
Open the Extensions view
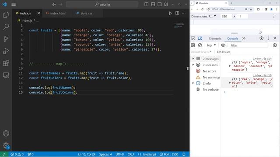point(6,63)
